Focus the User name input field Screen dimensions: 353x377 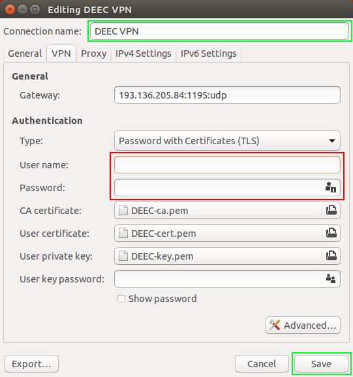coord(227,165)
